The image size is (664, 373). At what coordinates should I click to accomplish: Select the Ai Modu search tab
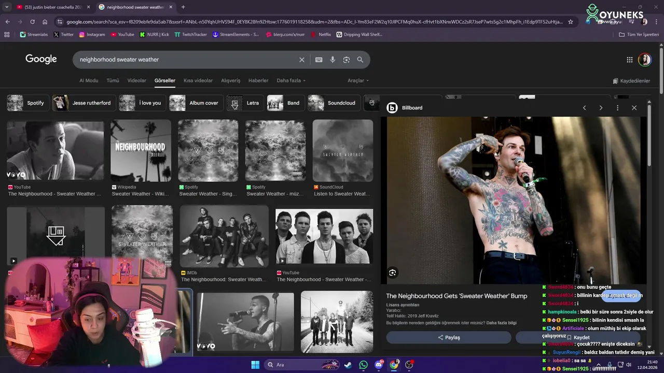[89, 81]
